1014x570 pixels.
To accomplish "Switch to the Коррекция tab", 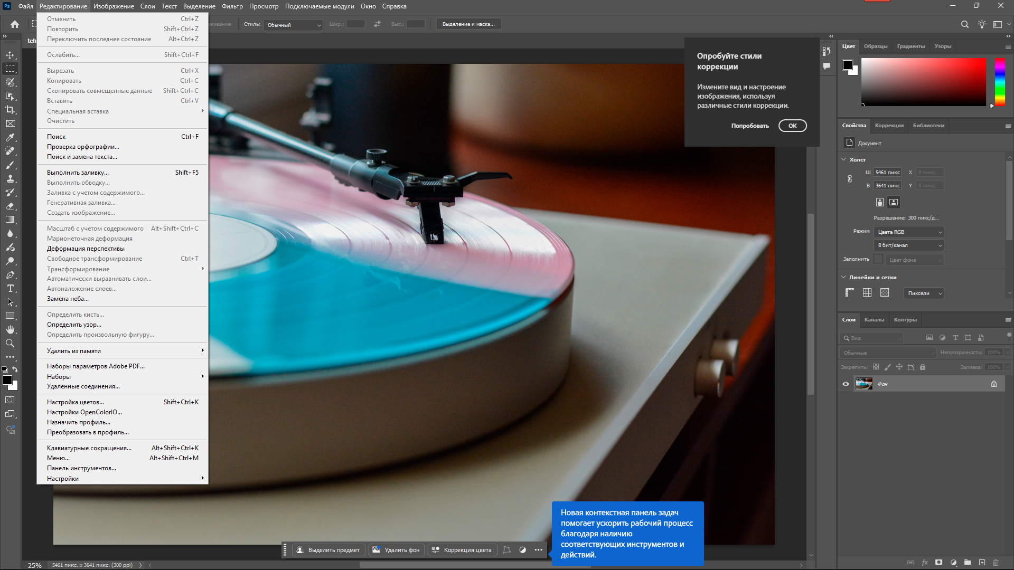I will point(889,126).
